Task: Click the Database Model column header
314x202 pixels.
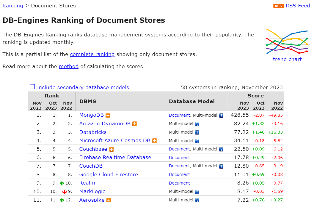Action: (192, 101)
